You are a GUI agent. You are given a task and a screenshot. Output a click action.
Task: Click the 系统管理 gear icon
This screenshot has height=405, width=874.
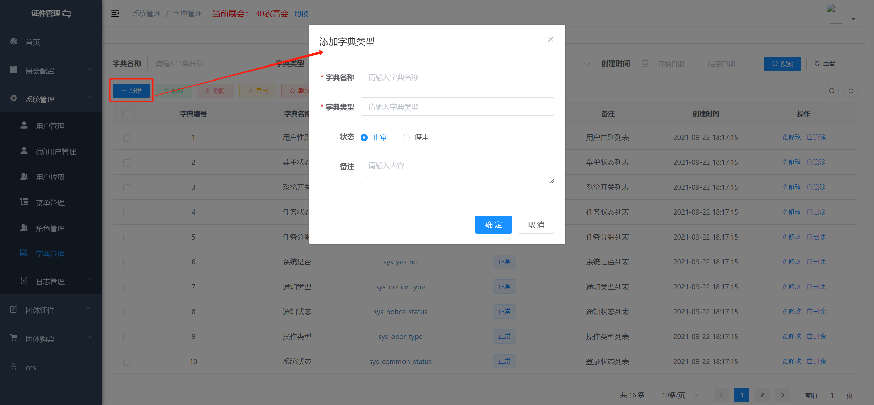pos(14,98)
